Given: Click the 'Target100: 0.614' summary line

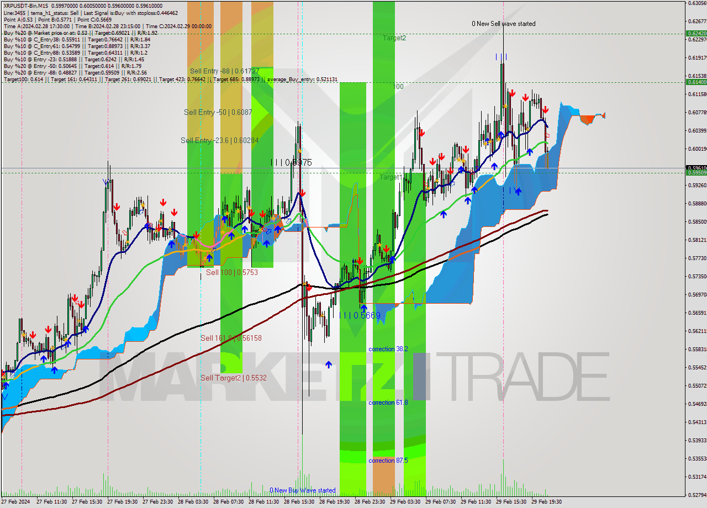Looking at the screenshot, I should click(x=170, y=80).
